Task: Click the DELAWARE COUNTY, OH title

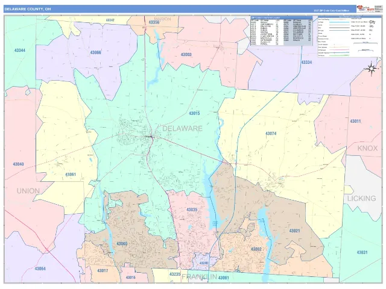Action: (28, 9)
